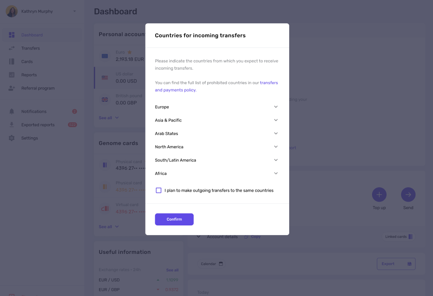
Task: Click the EUR / GBP exchange rate row
Action: point(138,290)
